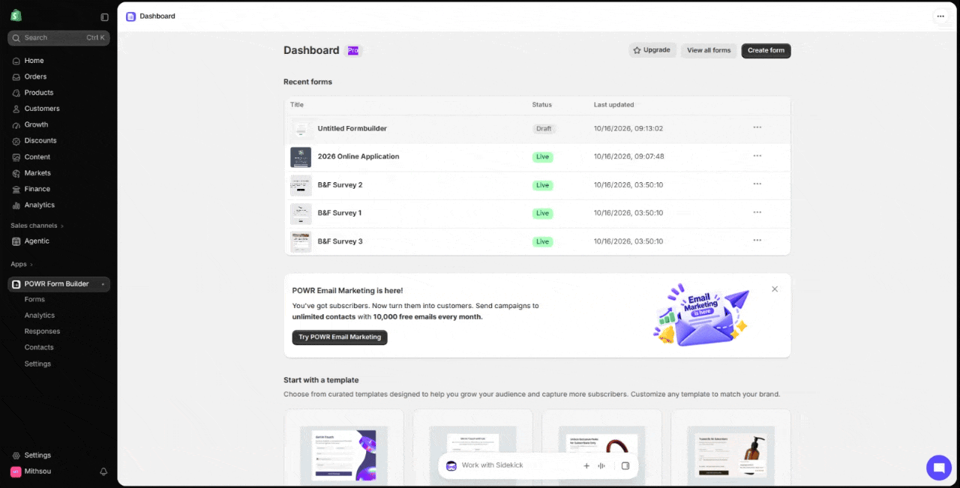The width and height of the screenshot is (960, 488).
Task: Open the Responses submenu item
Action: (x=42, y=331)
